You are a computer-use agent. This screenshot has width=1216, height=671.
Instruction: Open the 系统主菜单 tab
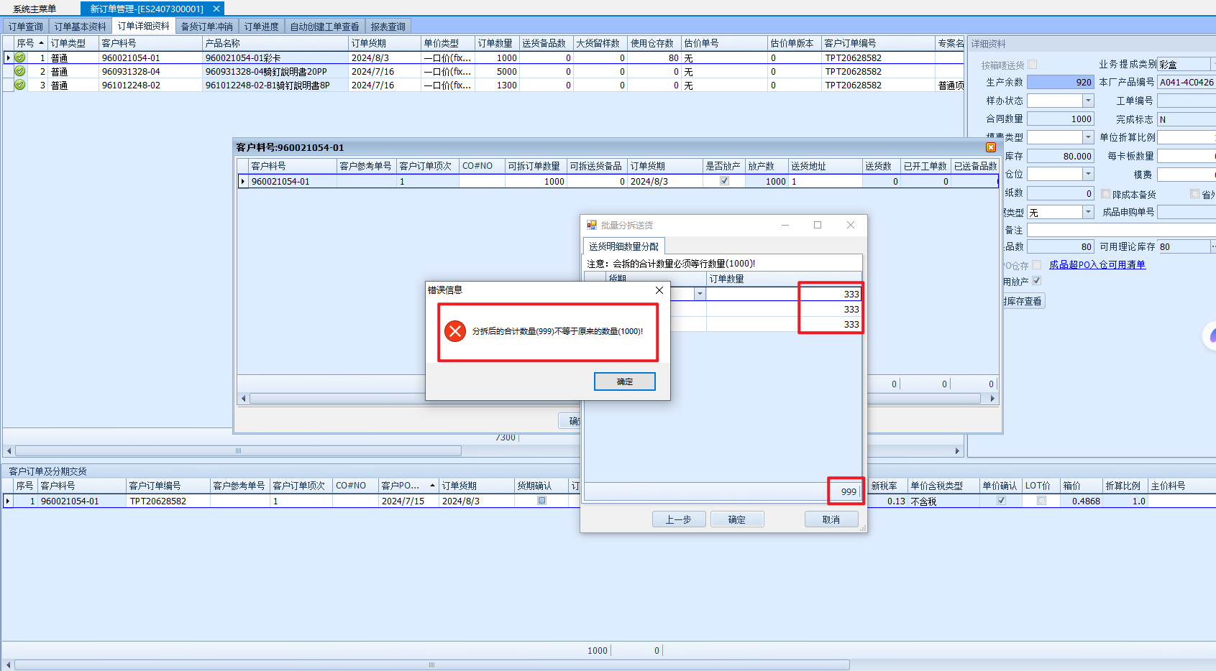point(35,9)
